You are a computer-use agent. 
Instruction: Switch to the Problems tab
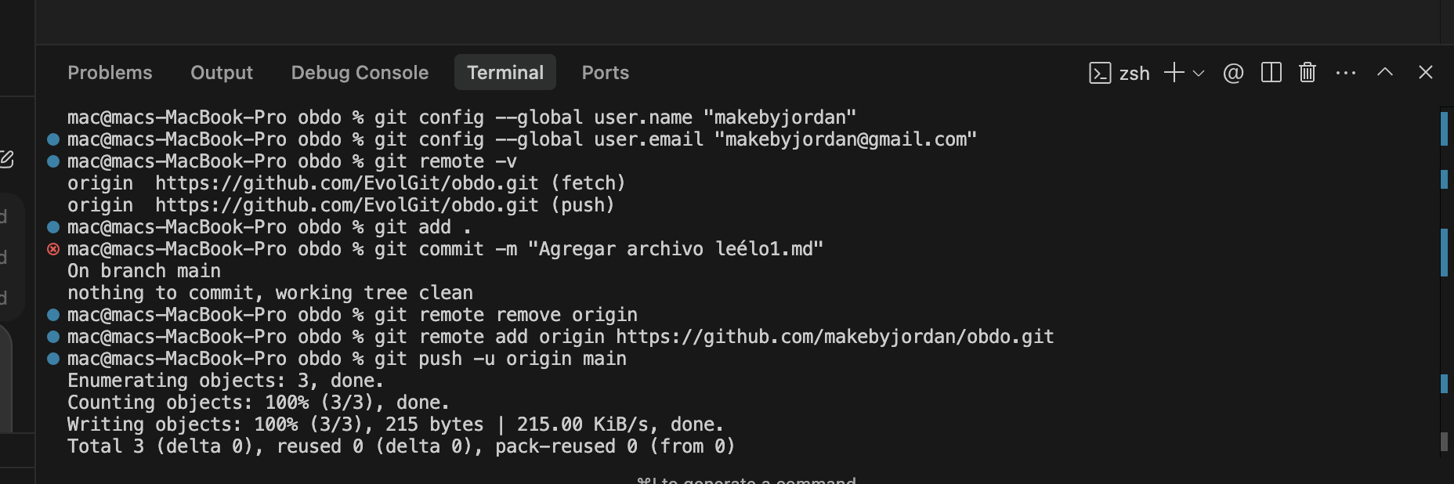pos(110,73)
